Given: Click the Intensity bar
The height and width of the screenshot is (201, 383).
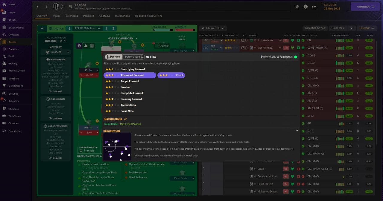Looking at the screenshot, I should (185, 30).
